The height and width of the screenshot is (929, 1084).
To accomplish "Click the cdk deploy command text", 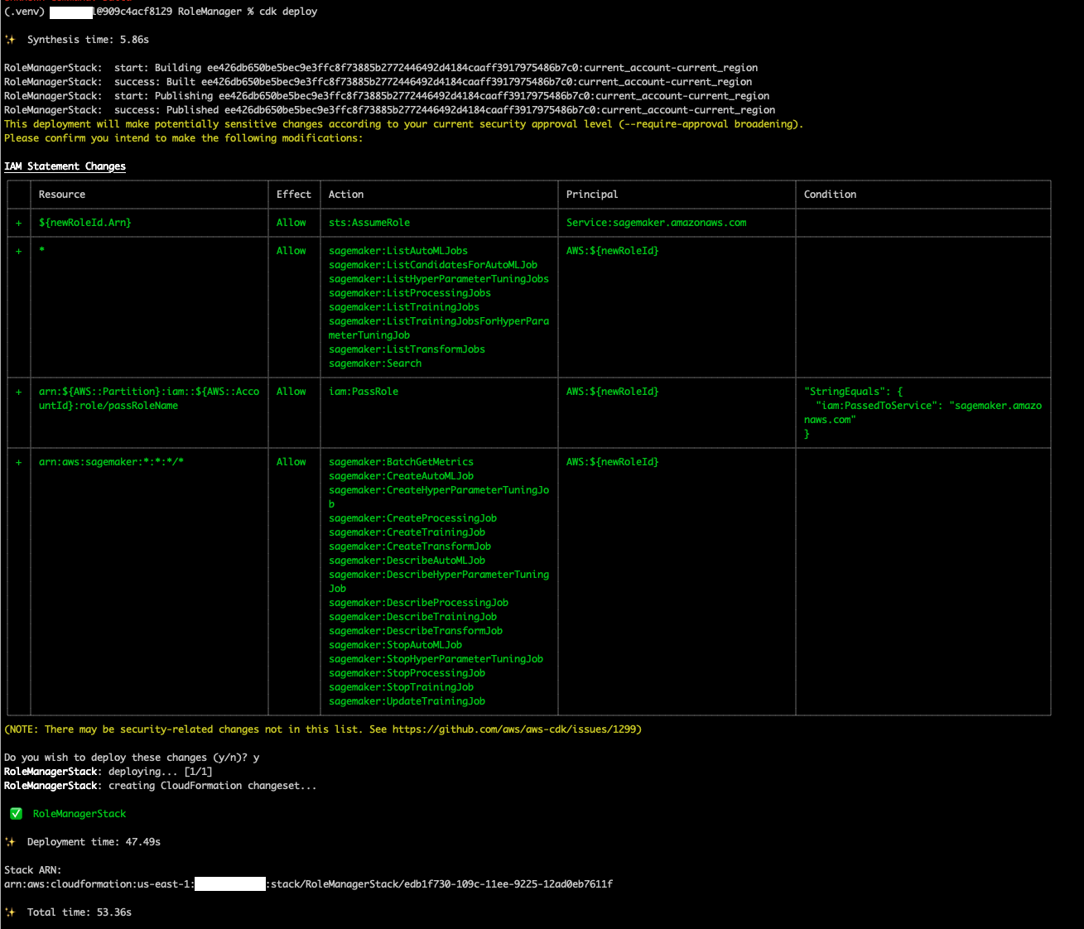I will coord(288,12).
